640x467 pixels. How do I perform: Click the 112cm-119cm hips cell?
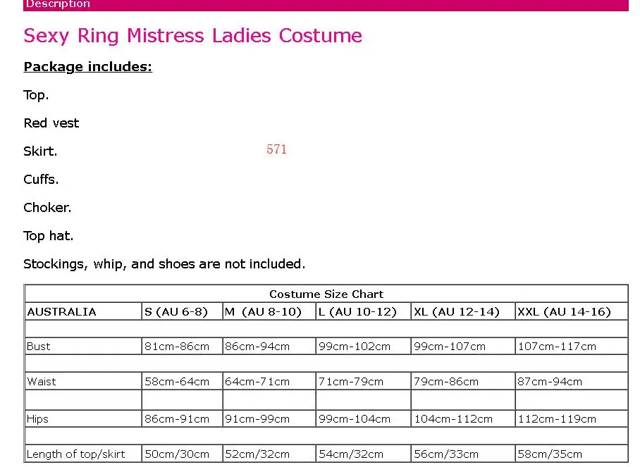pyautogui.click(x=572, y=419)
